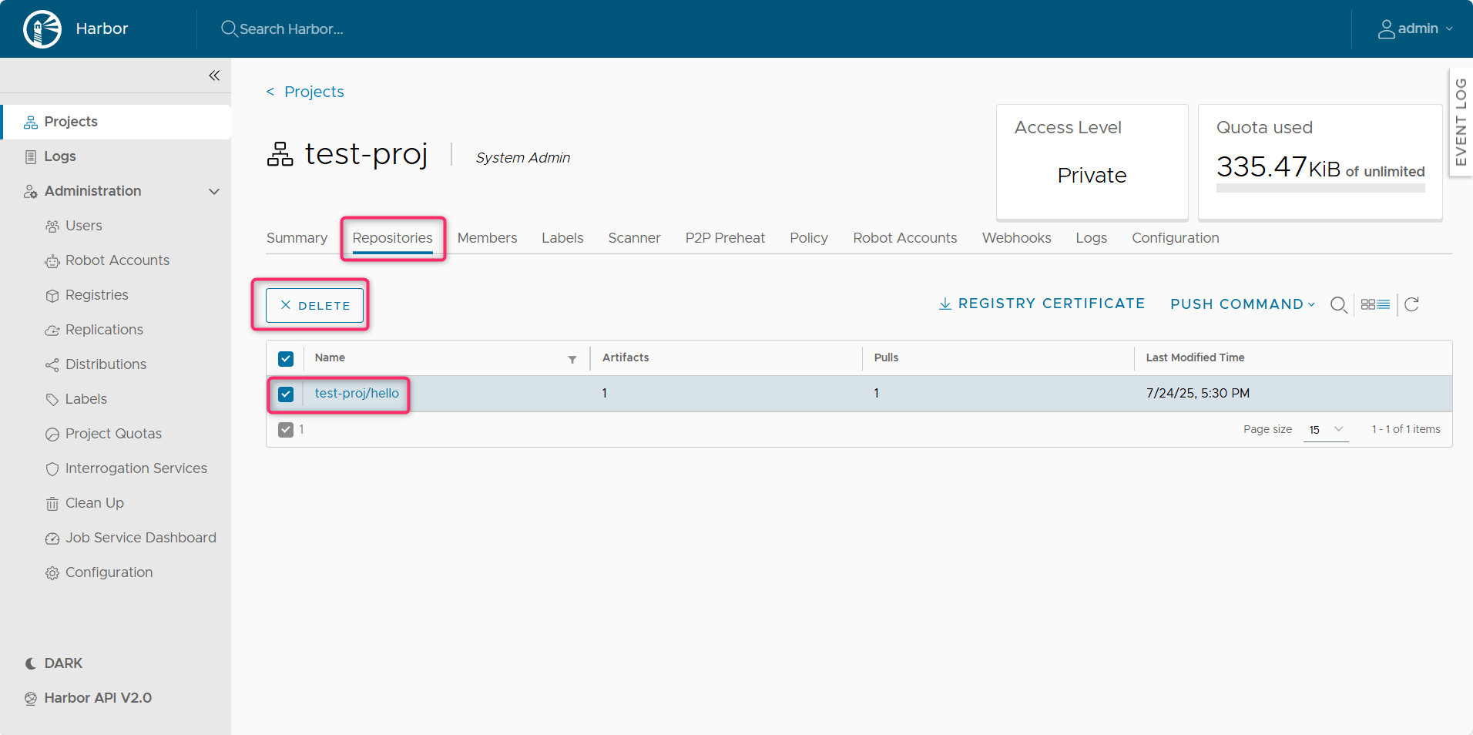This screenshot has height=735, width=1473.
Task: Sort by Last Modified Time header
Action: coord(1195,357)
